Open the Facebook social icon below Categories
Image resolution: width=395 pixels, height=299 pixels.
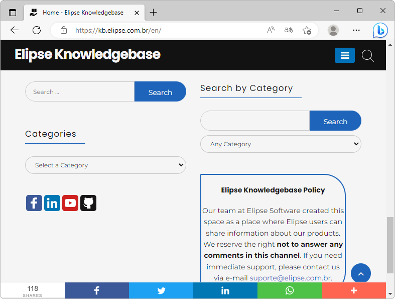(34, 203)
